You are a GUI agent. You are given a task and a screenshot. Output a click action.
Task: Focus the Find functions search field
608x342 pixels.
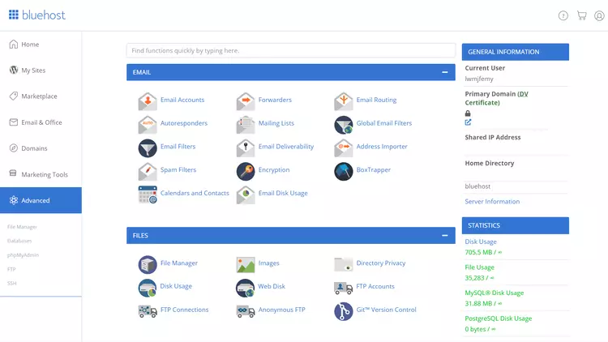291,50
